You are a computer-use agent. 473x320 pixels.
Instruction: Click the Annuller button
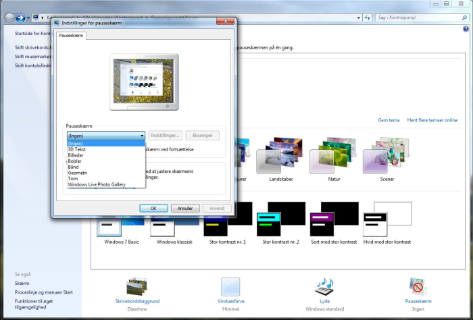click(x=185, y=208)
